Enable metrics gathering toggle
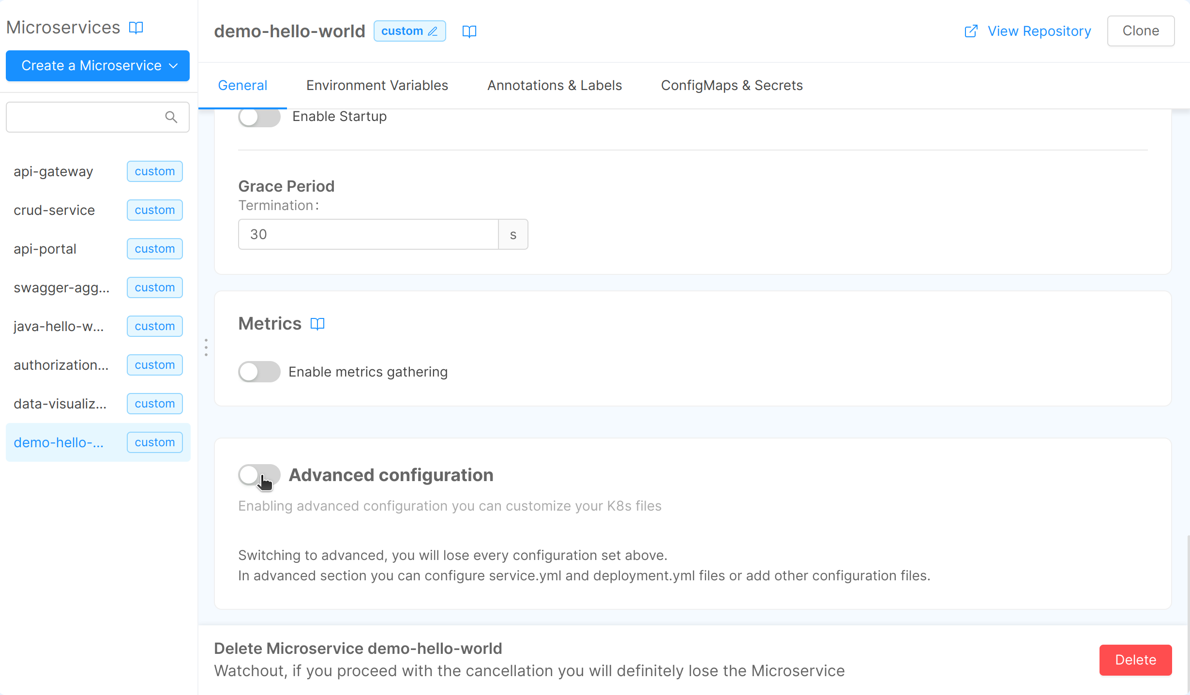 pos(259,372)
